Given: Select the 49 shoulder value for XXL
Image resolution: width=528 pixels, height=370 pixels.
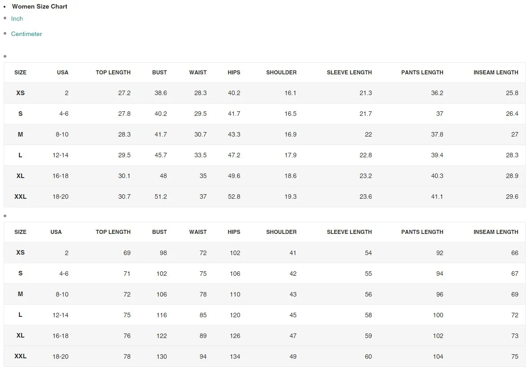Looking at the screenshot, I should [x=293, y=356].
